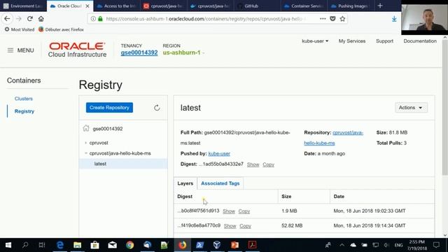Open Clusters in Containers sidebar
The image size is (448, 252).
tap(24, 99)
